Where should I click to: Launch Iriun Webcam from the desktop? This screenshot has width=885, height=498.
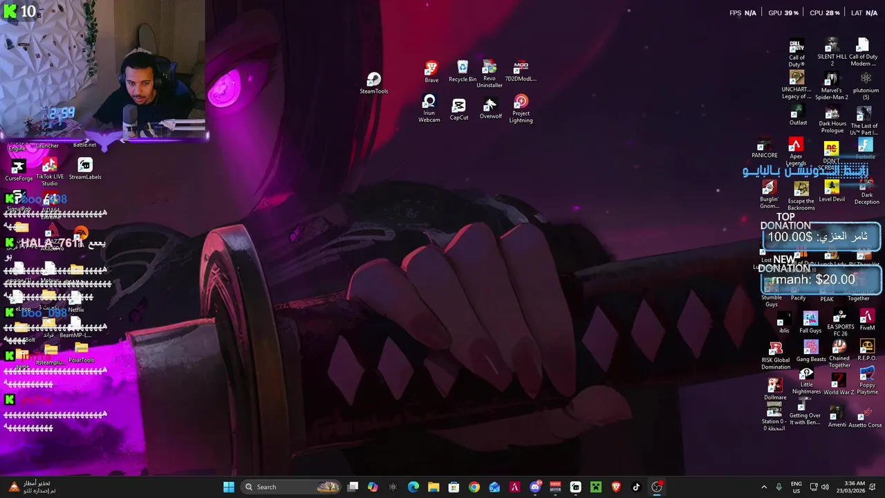(x=429, y=109)
